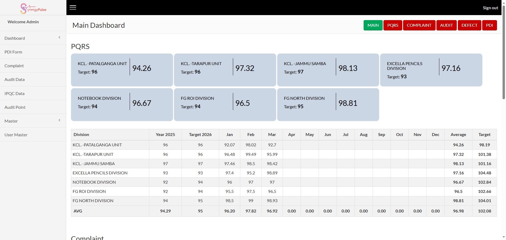Click the Welcome Admin text
Viewport: 506px width, 240px height.
(23, 22)
